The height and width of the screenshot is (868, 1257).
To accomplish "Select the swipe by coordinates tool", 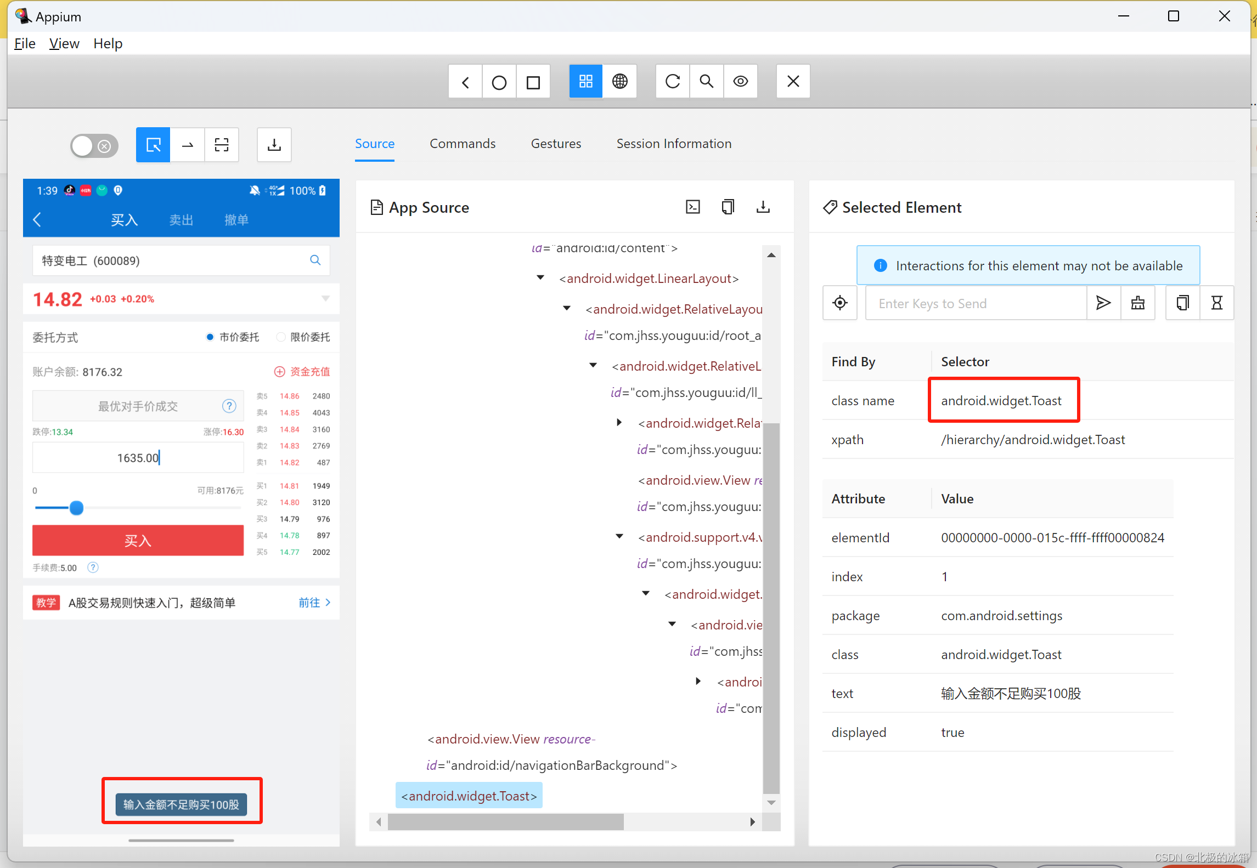I will 188,145.
